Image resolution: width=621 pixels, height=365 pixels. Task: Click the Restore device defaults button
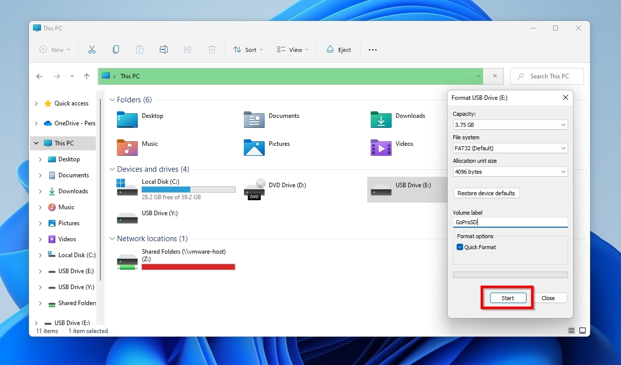[x=486, y=193]
